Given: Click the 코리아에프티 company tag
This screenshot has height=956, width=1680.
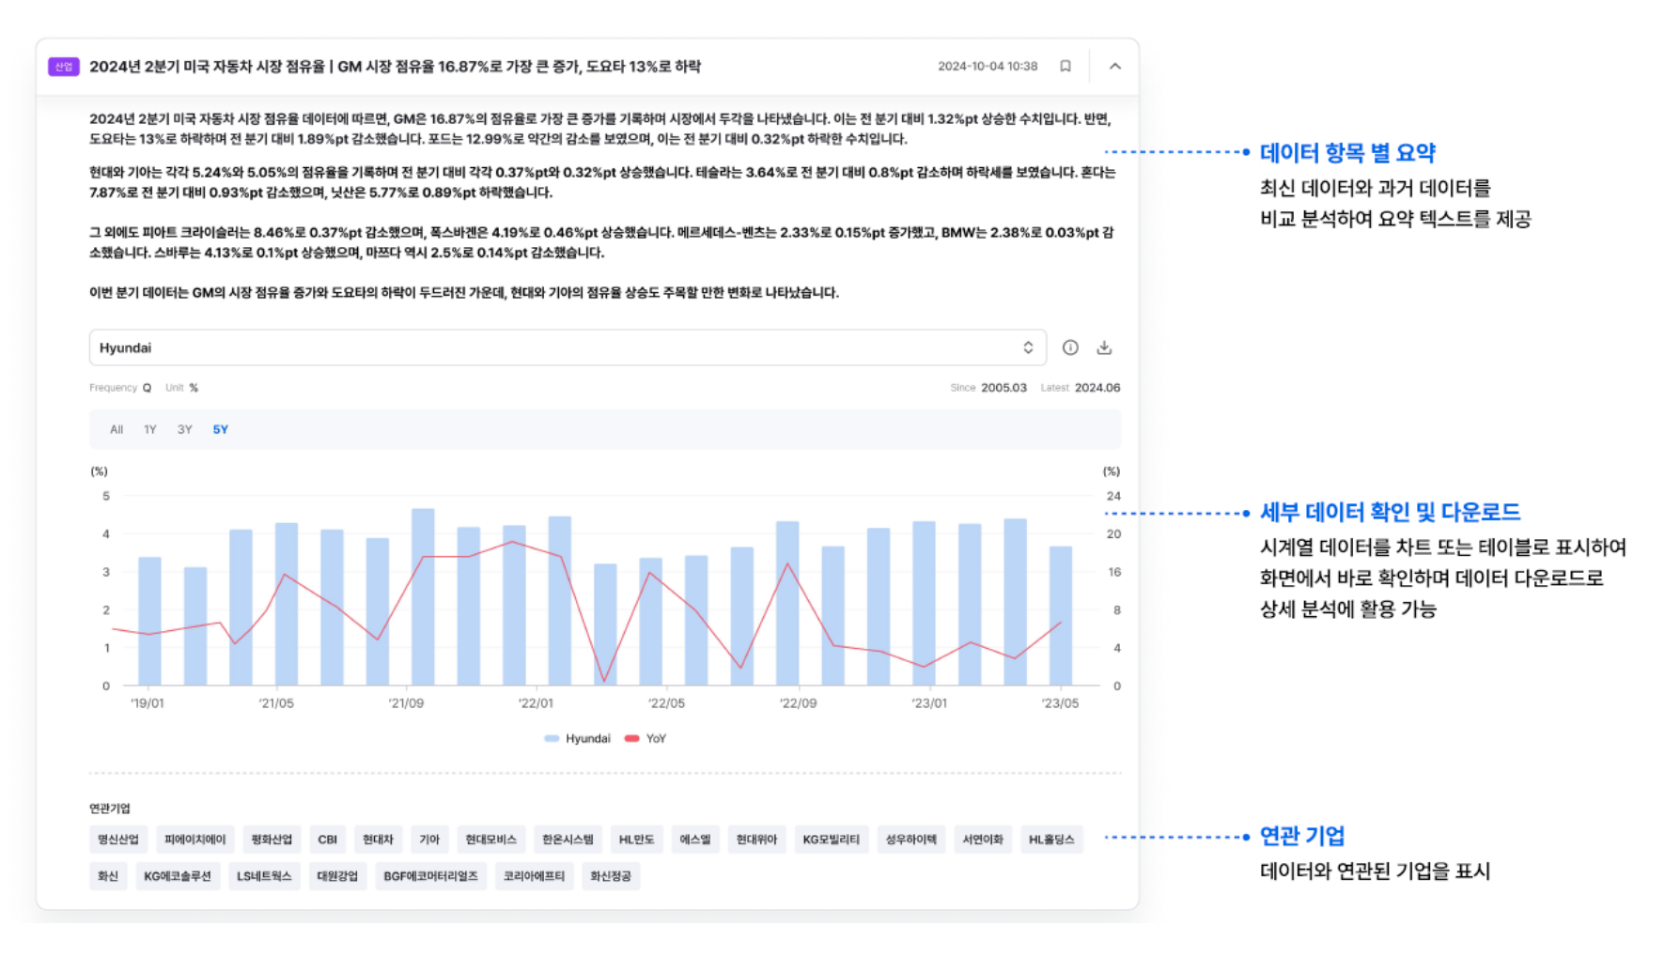Looking at the screenshot, I should [x=534, y=875].
